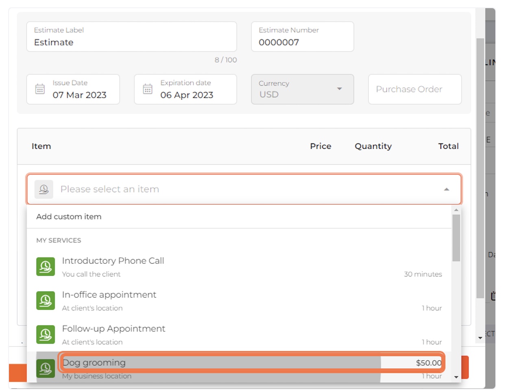Collapse the item selector arrow

tap(447, 189)
